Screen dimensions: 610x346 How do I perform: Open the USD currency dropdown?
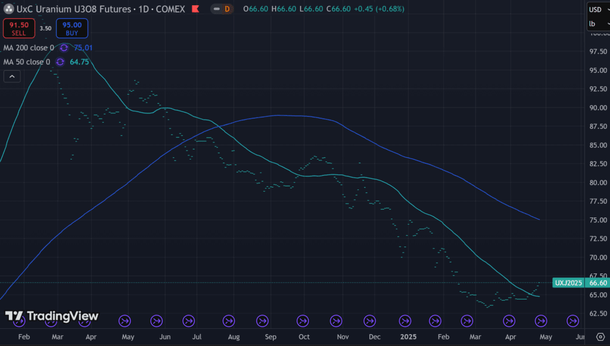click(597, 9)
